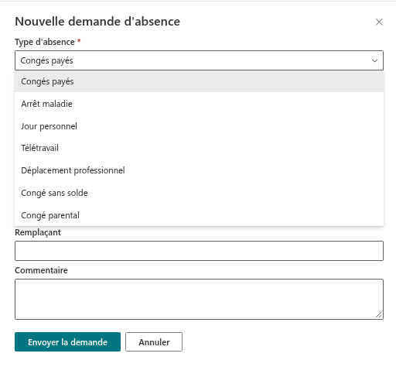This screenshot has width=396, height=367.
Task: Choose Déplacement professionnel option
Action: [199, 170]
